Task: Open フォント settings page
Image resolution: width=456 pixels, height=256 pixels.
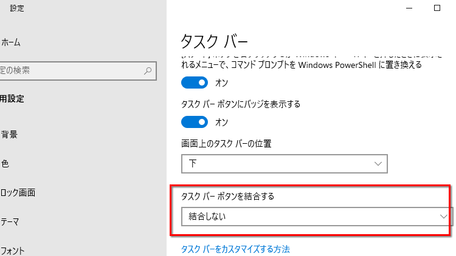Action: [12, 251]
